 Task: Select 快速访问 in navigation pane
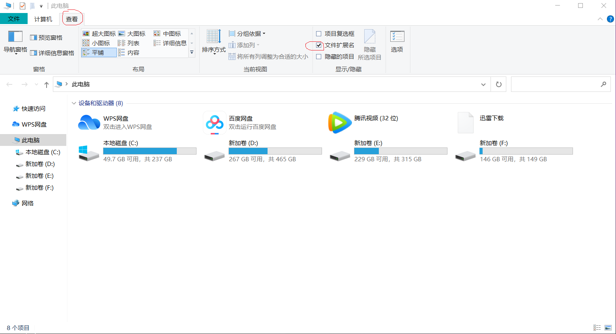(x=34, y=108)
